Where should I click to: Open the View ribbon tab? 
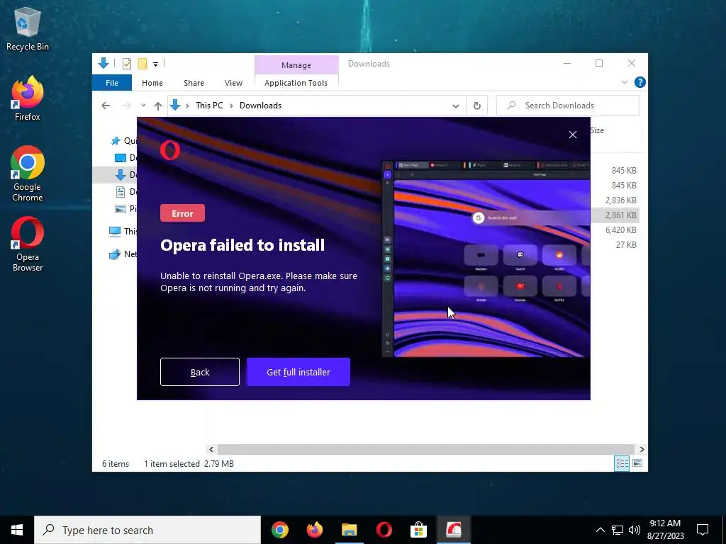point(233,83)
